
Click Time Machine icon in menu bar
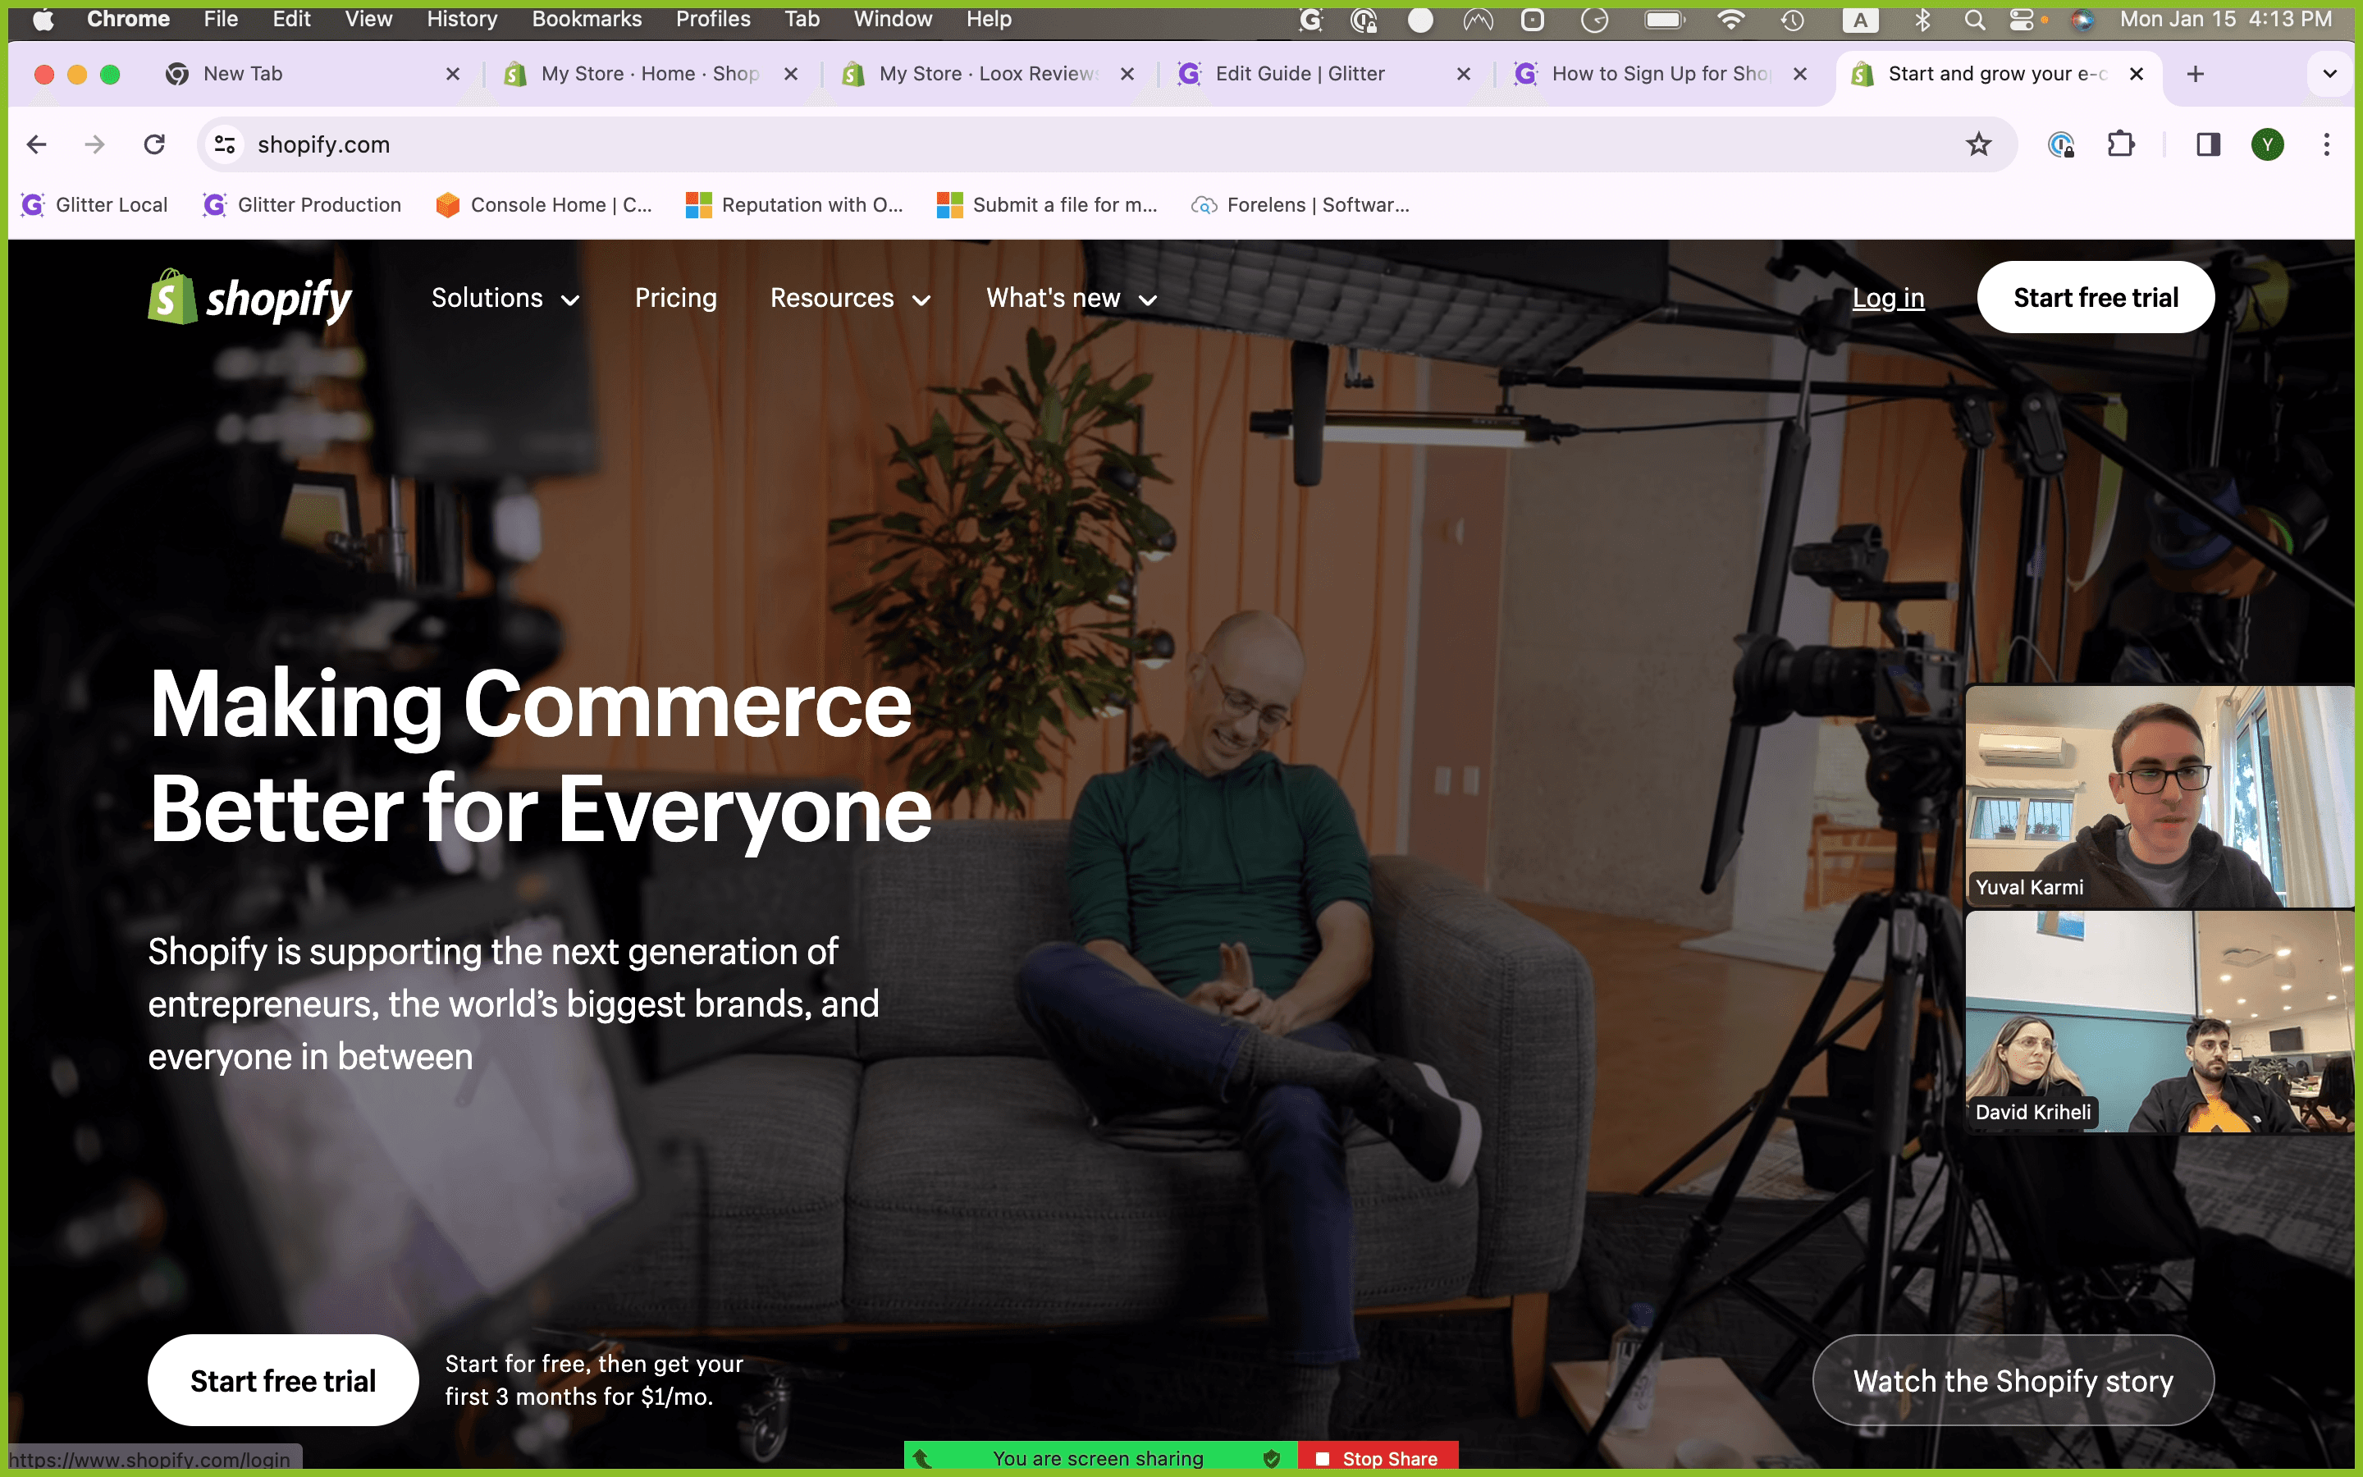(x=1792, y=20)
